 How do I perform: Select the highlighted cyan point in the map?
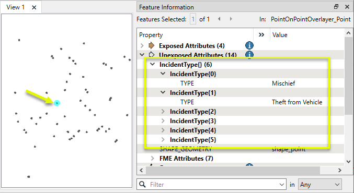point(57,103)
